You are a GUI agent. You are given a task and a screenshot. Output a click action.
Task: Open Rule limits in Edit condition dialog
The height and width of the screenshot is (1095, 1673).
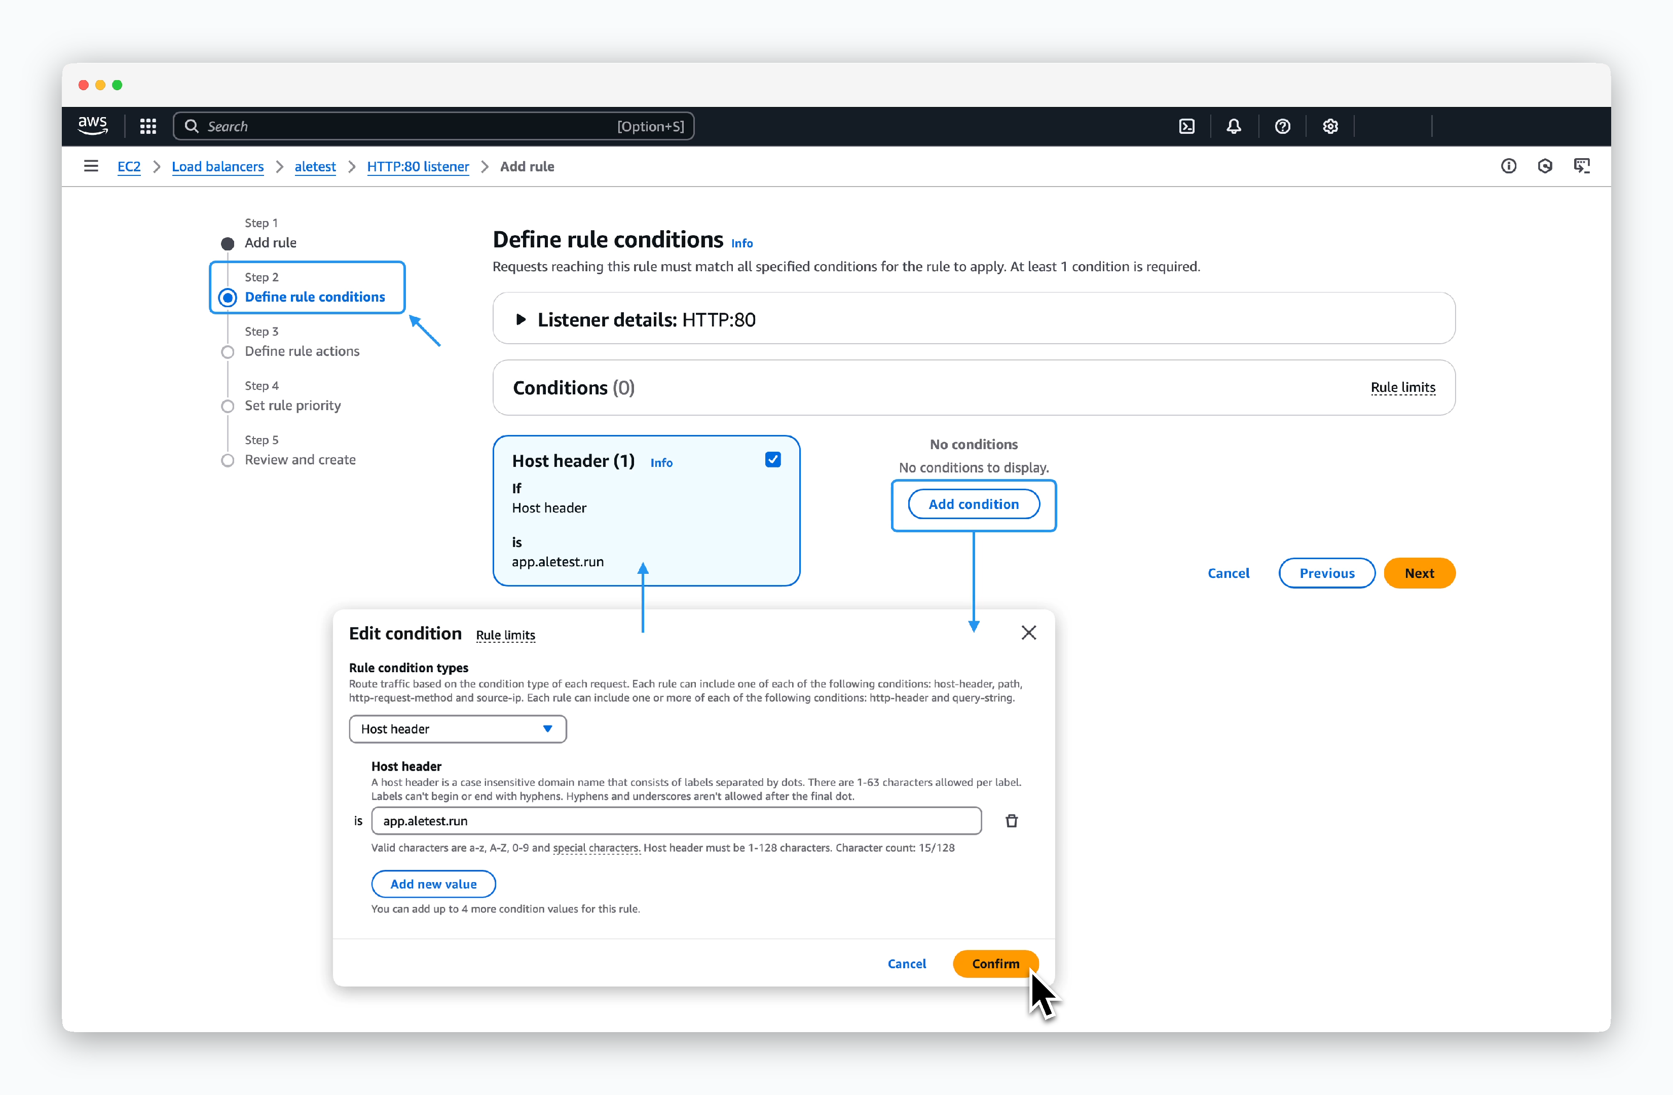tap(505, 635)
